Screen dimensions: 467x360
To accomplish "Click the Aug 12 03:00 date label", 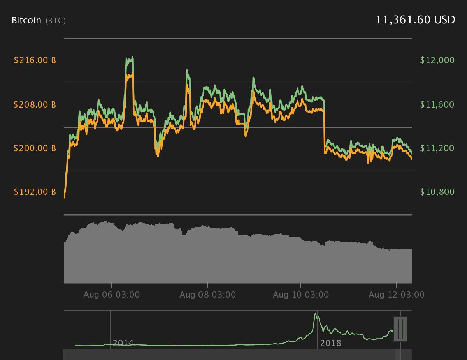I will [x=397, y=295].
